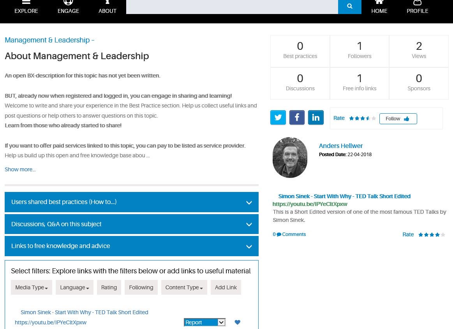Click the Add Link button
Screen dimensions: 453x329
226,287
